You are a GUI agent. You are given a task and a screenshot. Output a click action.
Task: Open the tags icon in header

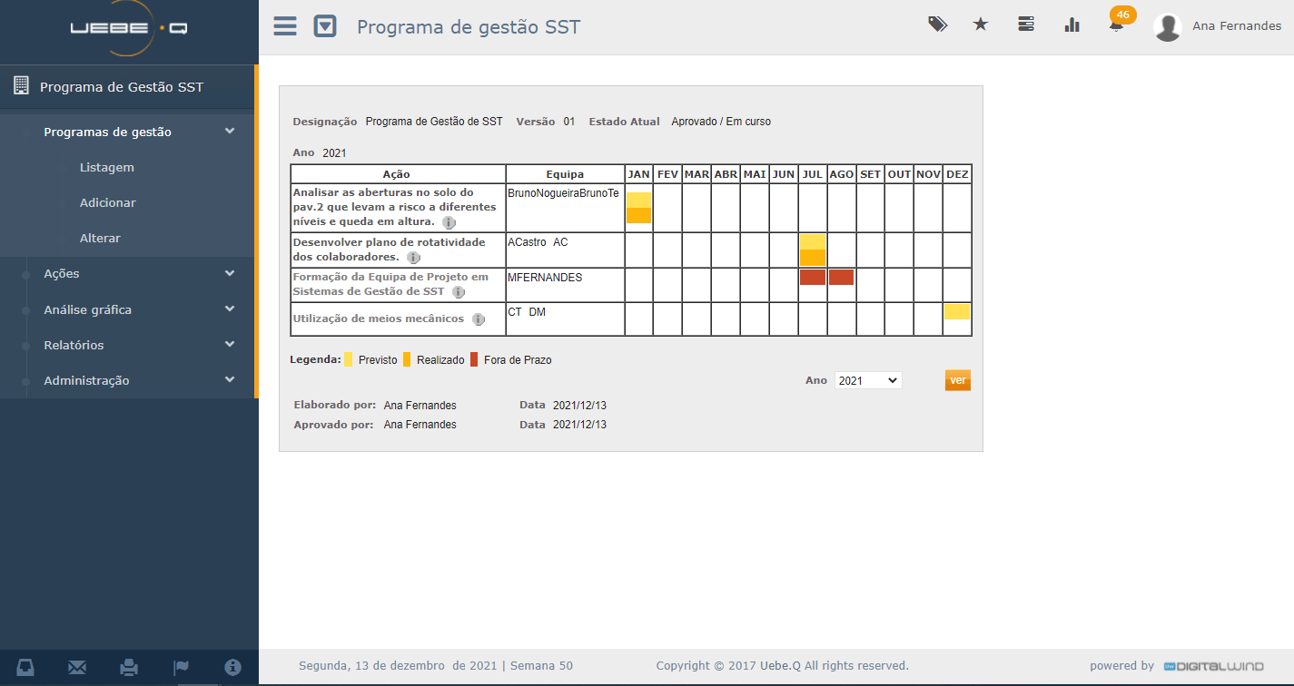point(937,24)
